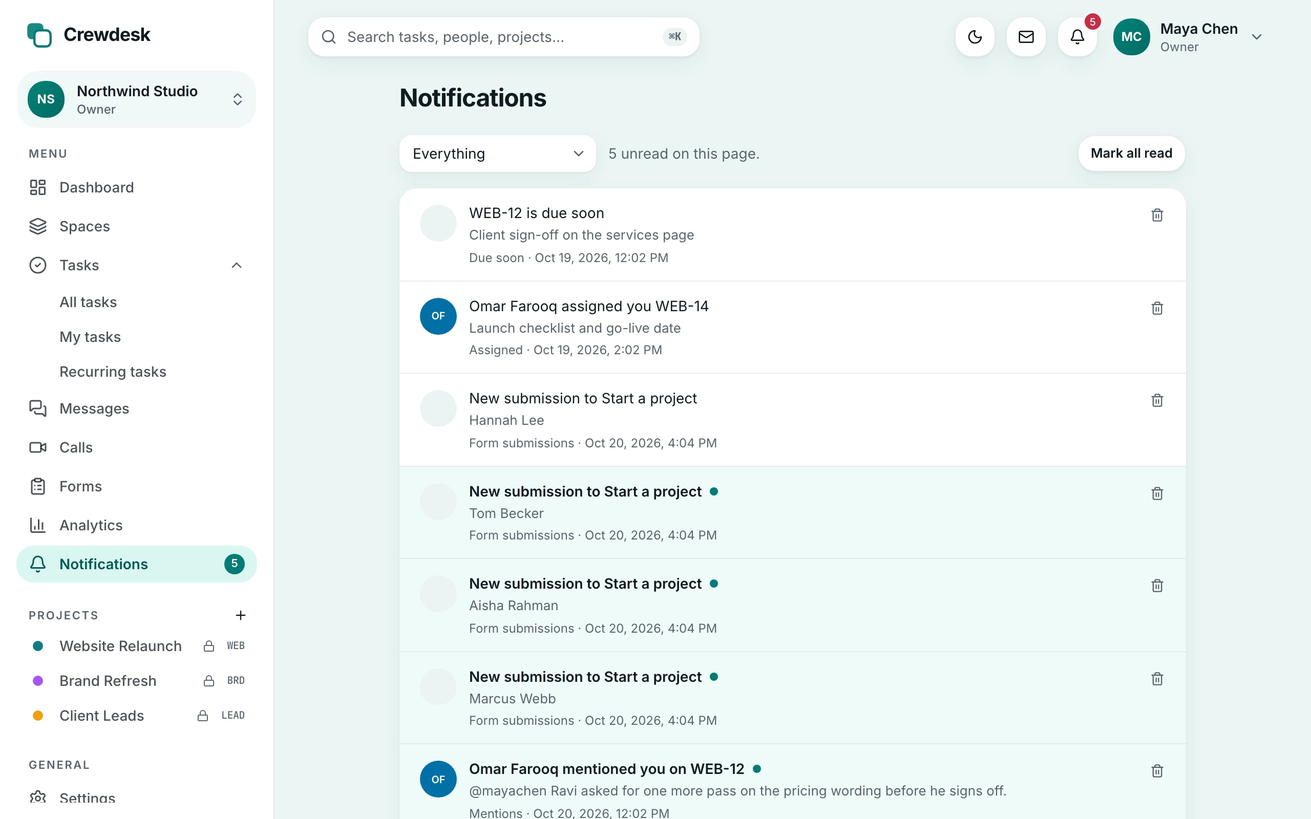Screen dimensions: 1311x819
Task: Open Maya Chen user menu chevron
Action: (x=1257, y=37)
